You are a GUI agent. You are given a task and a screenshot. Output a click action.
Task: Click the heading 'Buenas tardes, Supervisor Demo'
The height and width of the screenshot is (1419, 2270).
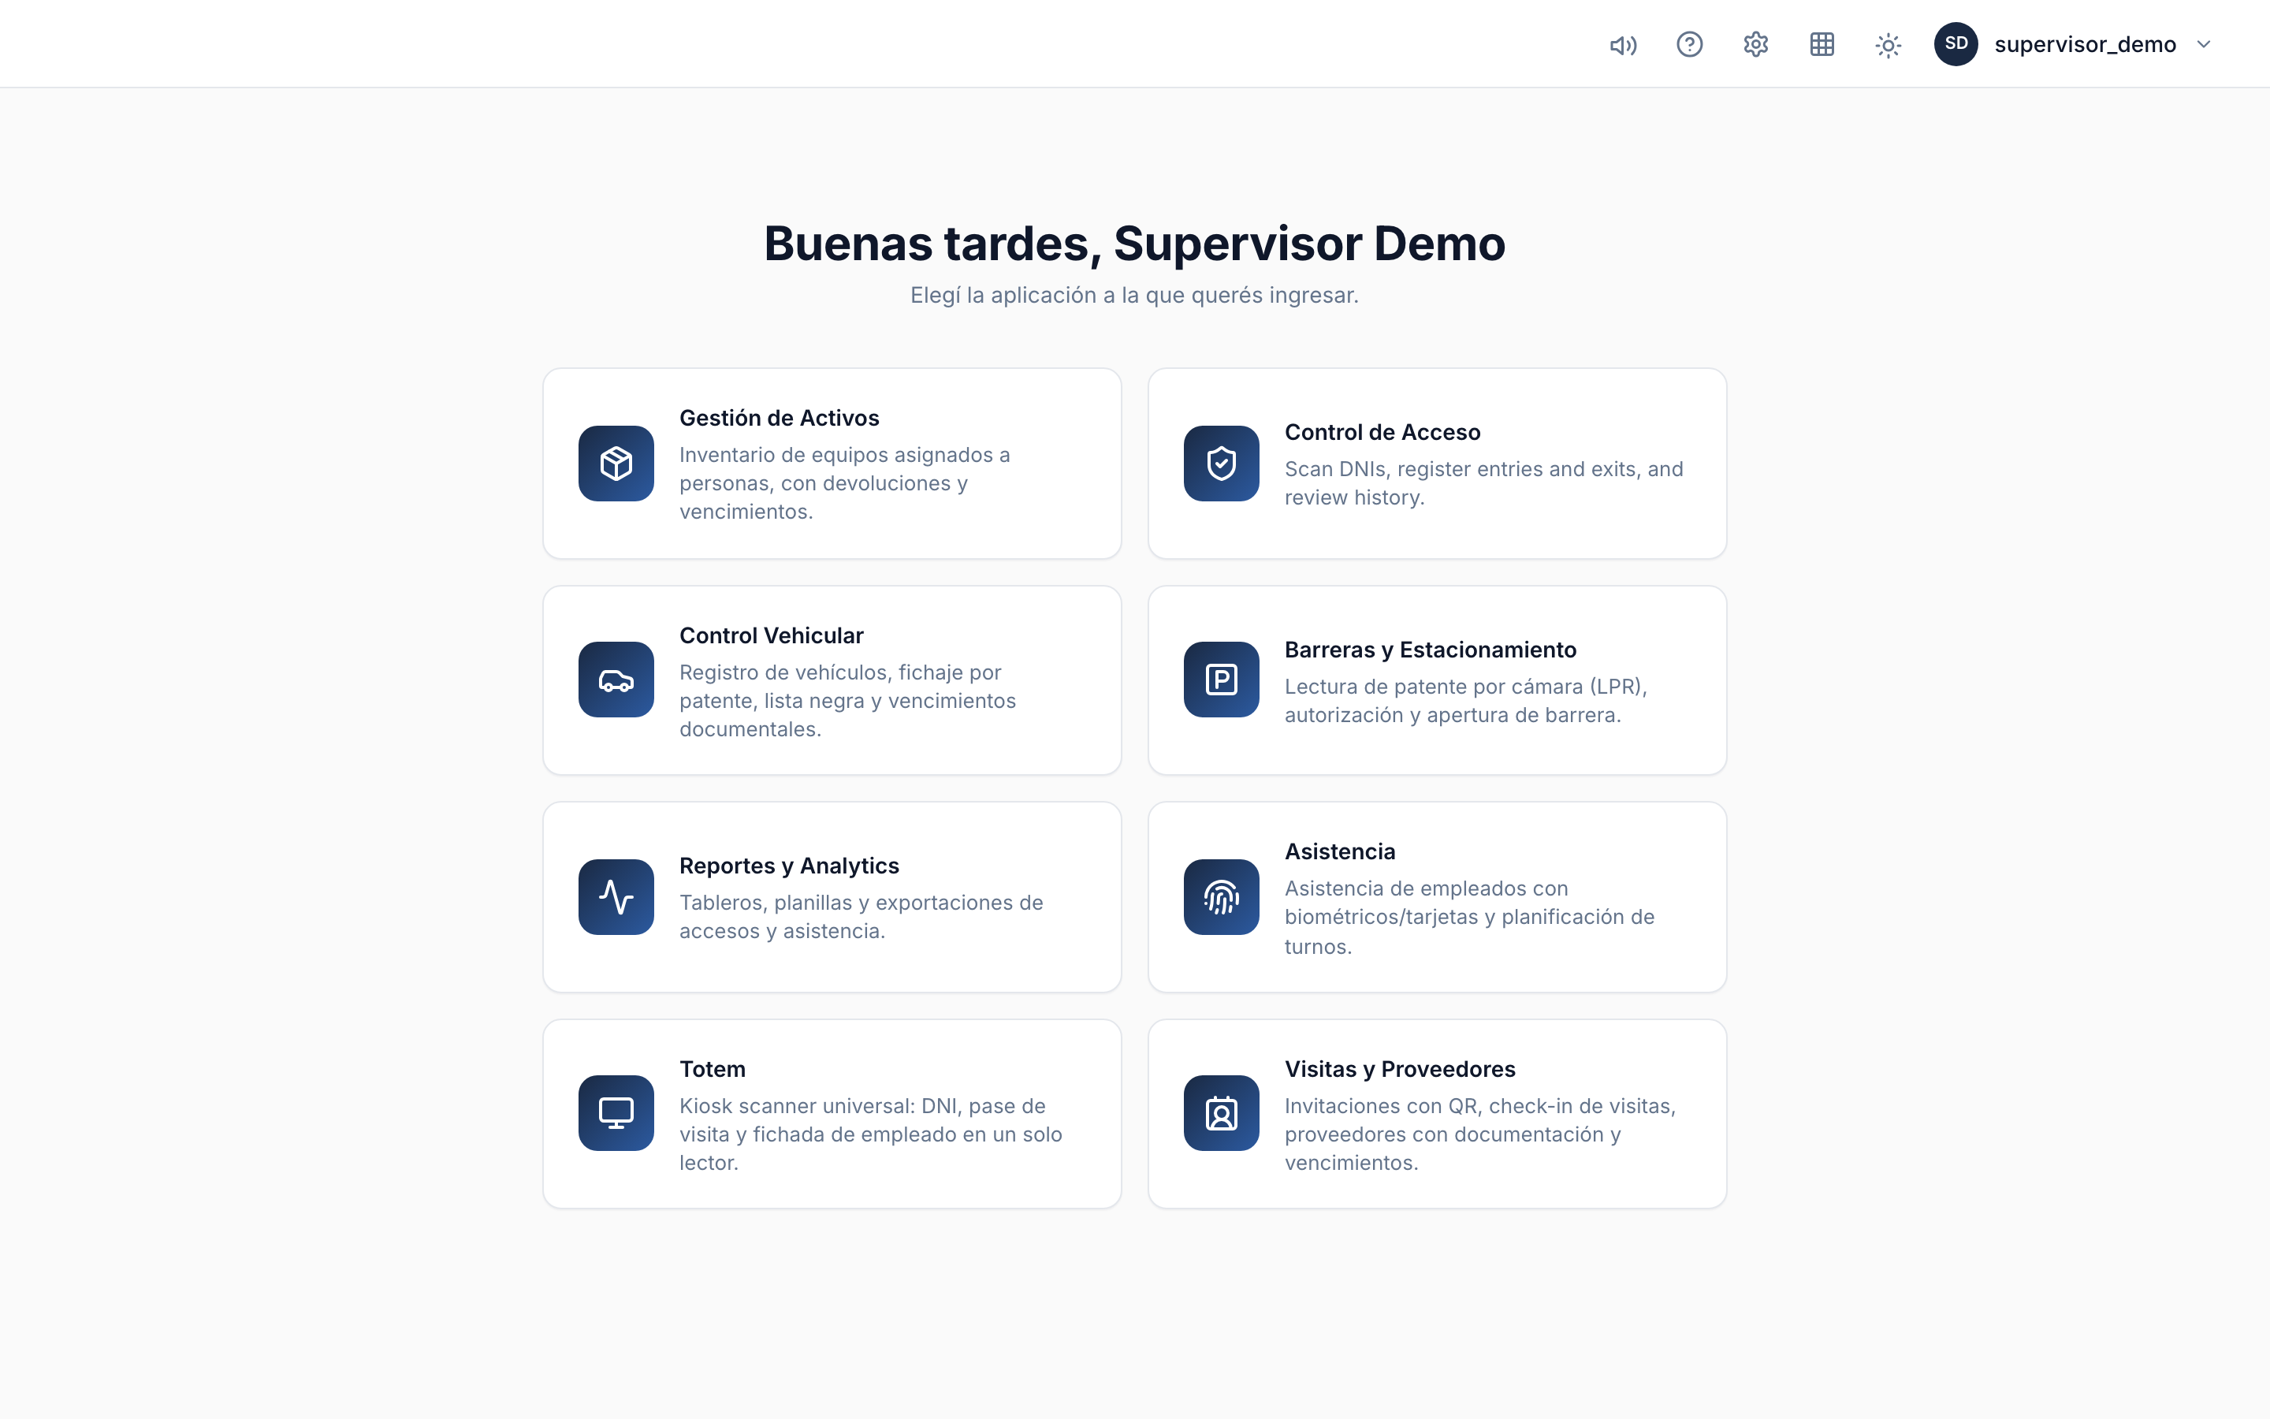point(1134,244)
